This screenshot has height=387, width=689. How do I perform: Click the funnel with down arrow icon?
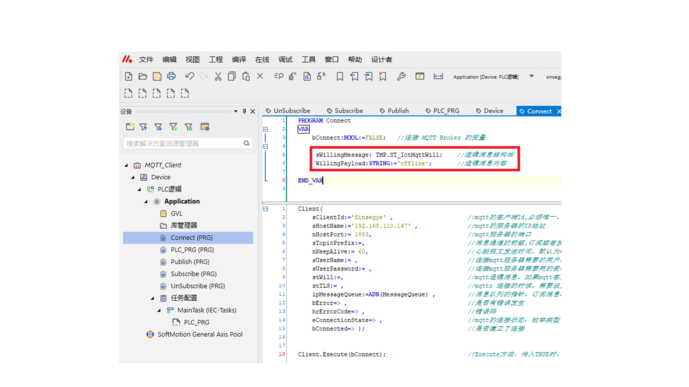(x=158, y=127)
